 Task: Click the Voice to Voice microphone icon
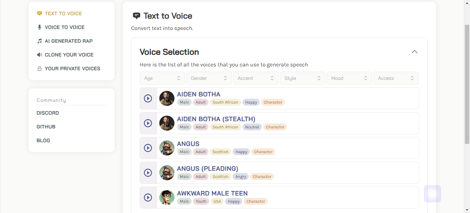[x=40, y=27]
